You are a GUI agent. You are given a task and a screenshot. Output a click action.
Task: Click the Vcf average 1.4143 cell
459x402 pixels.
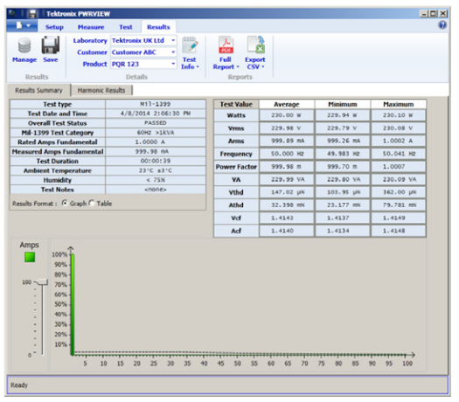[286, 218]
